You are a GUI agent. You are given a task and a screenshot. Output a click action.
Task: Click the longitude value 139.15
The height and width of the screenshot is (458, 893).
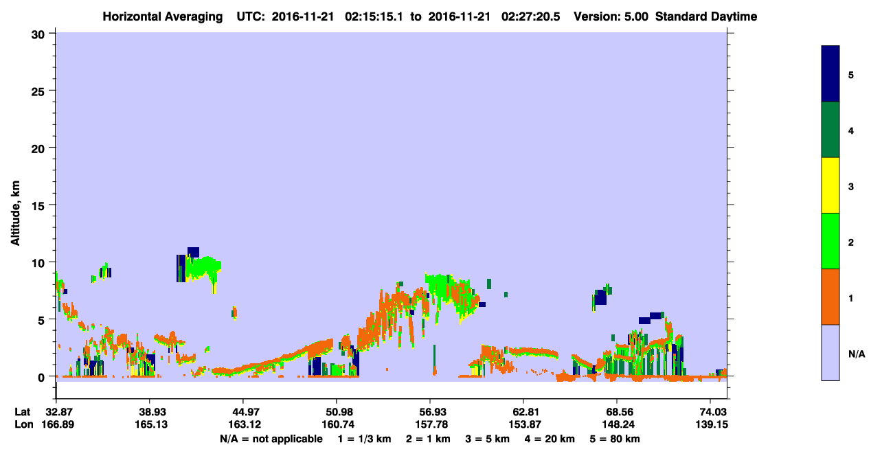712,424
